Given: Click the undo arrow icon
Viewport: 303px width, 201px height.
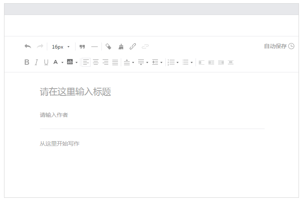Looking at the screenshot, I should 28,47.
